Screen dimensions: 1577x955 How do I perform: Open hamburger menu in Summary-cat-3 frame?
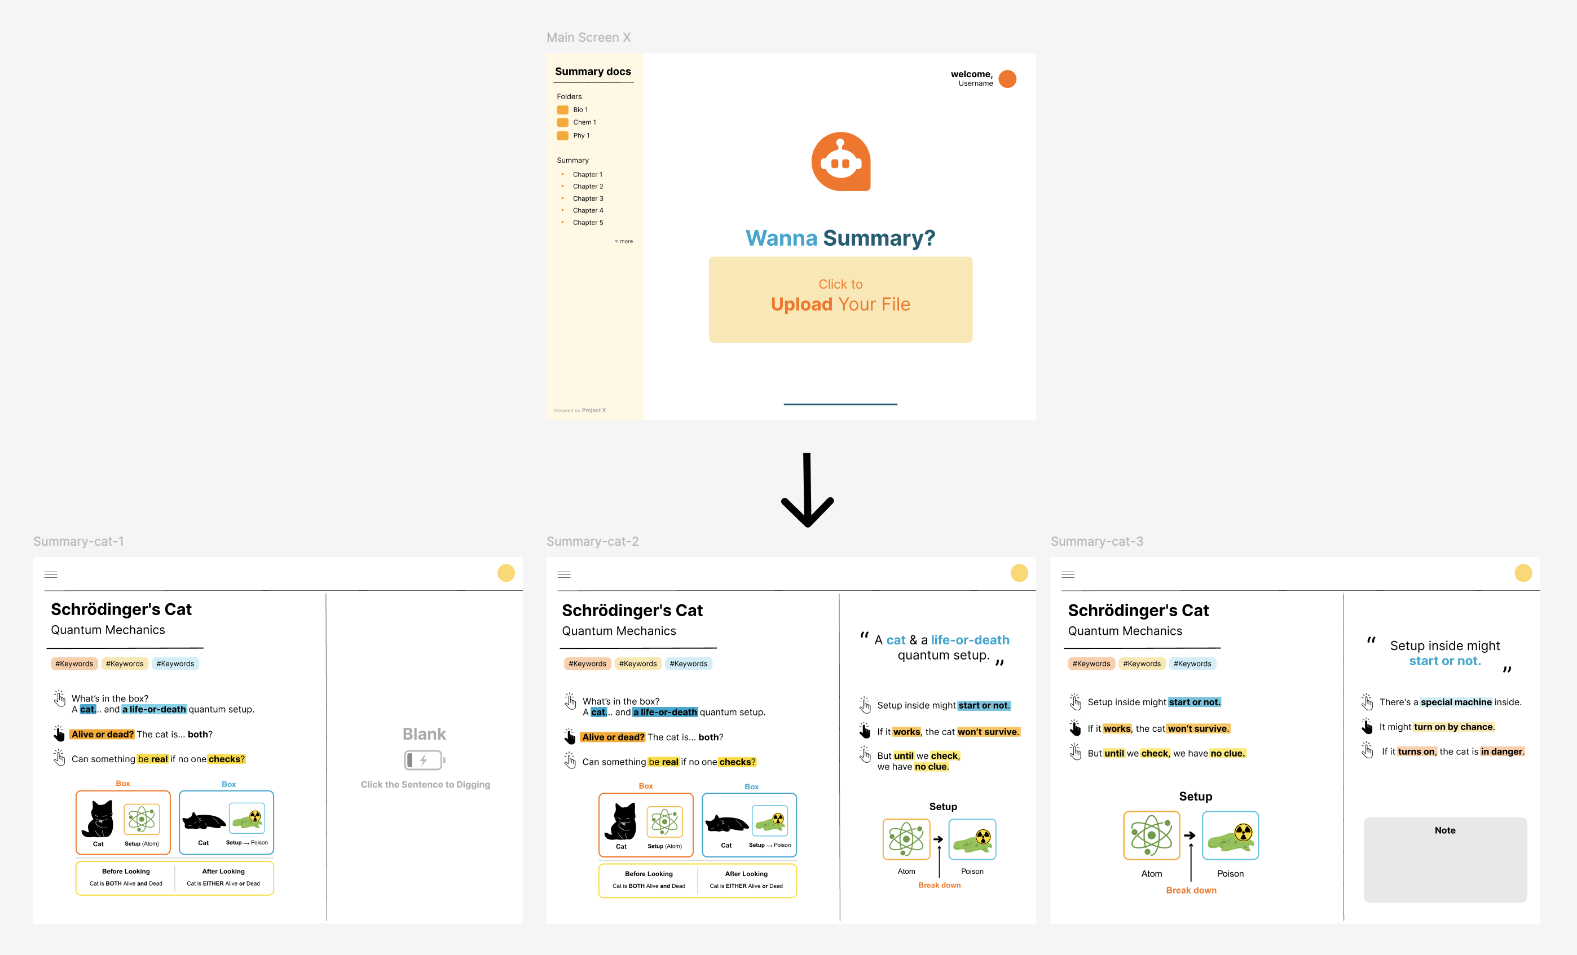[1068, 574]
